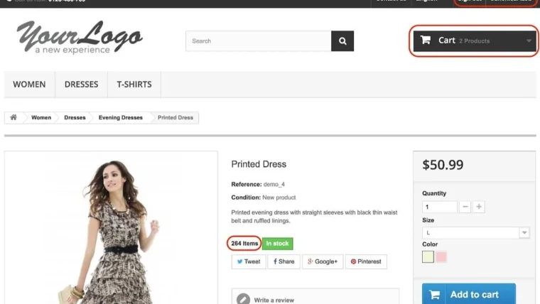Decrease quantity with the minus button
The width and height of the screenshot is (540, 304).
click(x=465, y=207)
